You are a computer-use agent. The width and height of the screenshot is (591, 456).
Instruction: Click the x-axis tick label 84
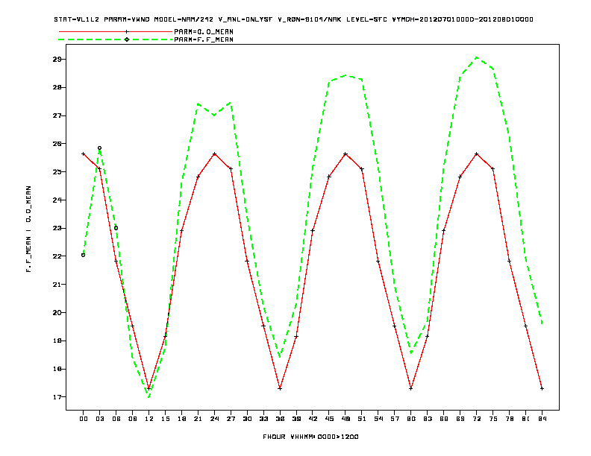[542, 419]
